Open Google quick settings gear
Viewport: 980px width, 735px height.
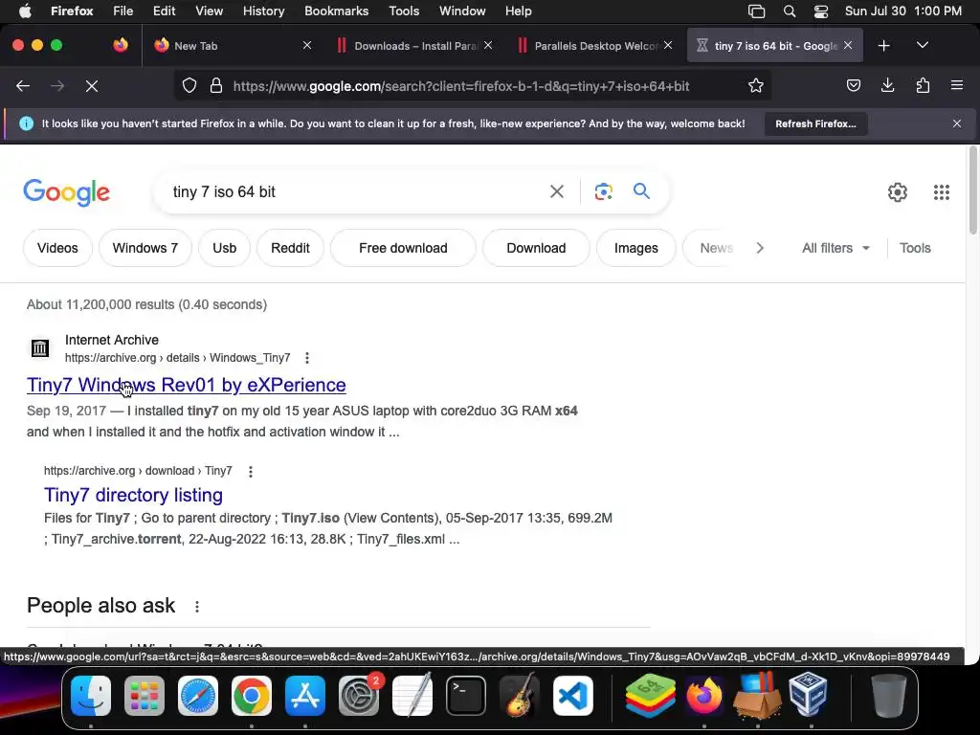pos(898,191)
